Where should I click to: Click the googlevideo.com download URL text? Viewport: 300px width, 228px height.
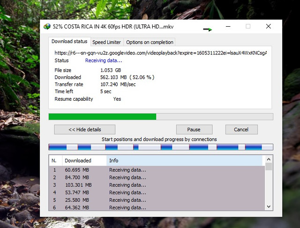(160, 53)
